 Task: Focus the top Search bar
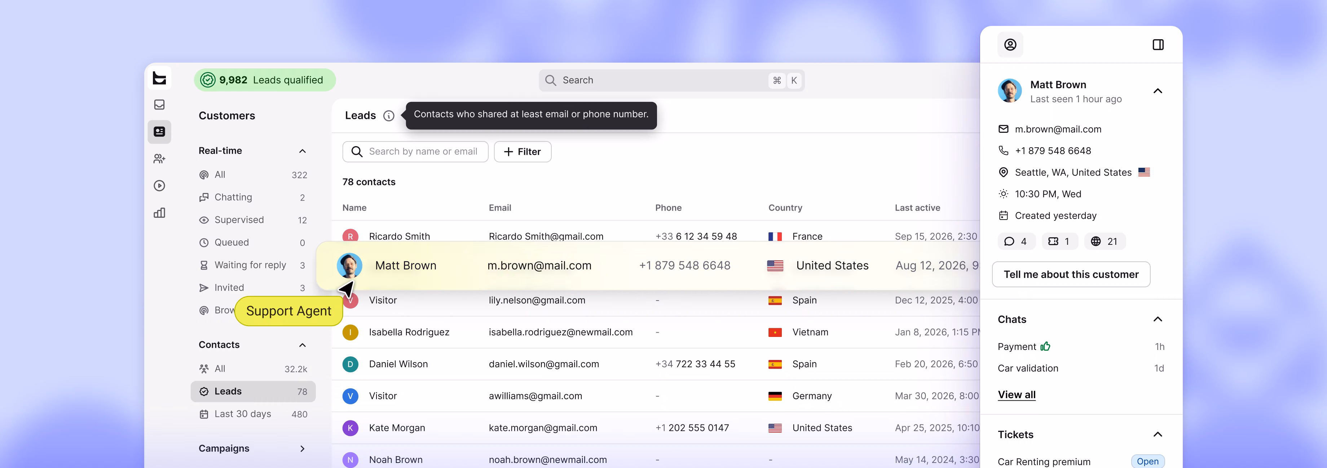pos(671,80)
